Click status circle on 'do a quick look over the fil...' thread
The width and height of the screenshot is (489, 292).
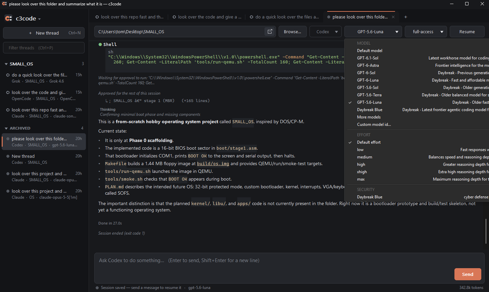8,75
